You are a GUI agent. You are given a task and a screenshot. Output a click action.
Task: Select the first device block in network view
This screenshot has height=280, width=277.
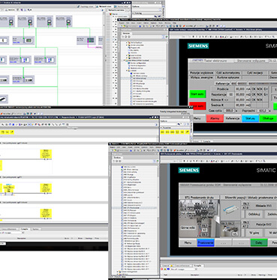(7, 22)
